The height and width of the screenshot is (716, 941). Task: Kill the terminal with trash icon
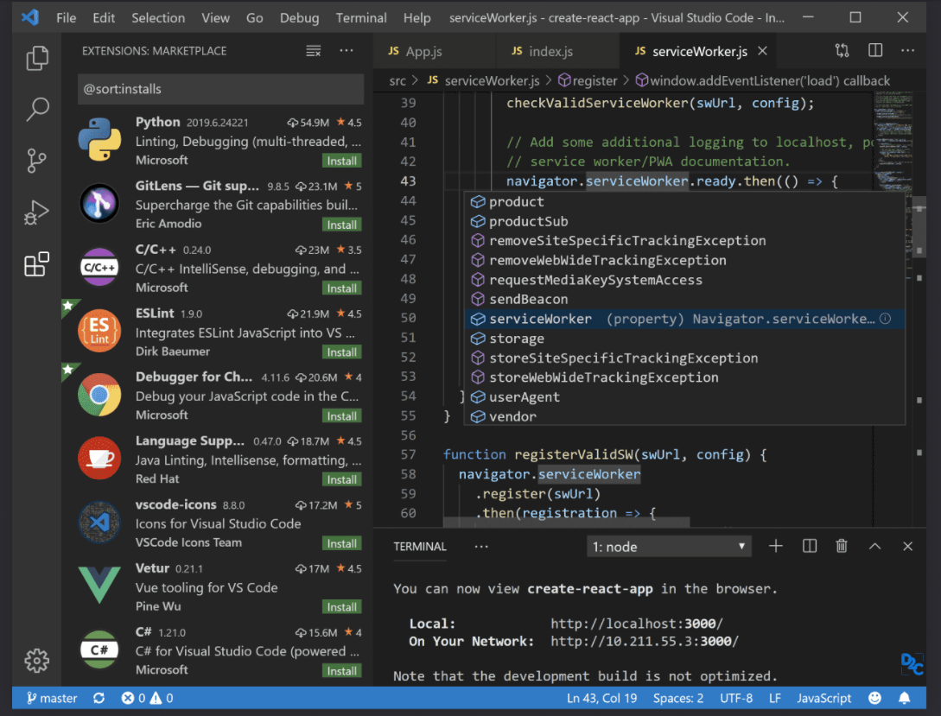842,546
